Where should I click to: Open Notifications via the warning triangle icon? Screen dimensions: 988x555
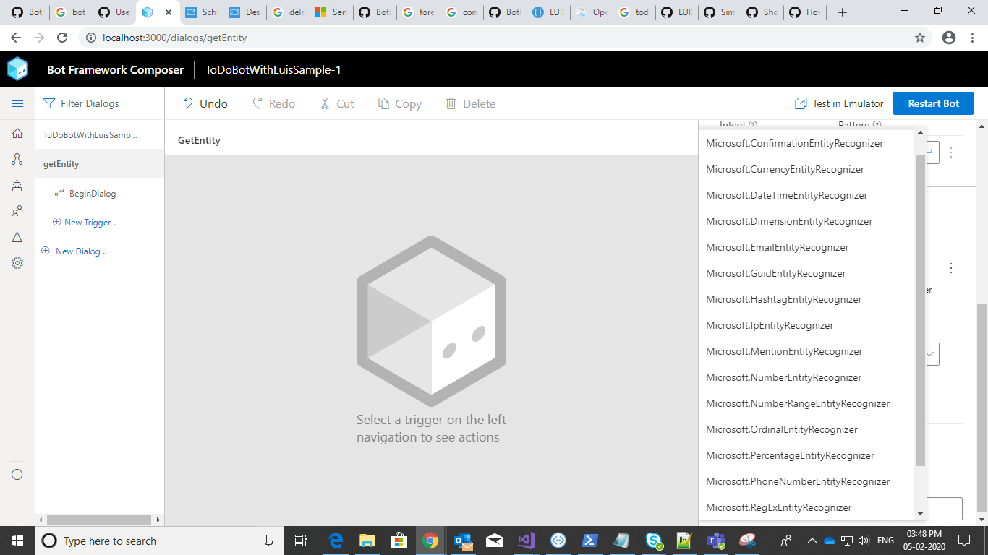point(17,237)
